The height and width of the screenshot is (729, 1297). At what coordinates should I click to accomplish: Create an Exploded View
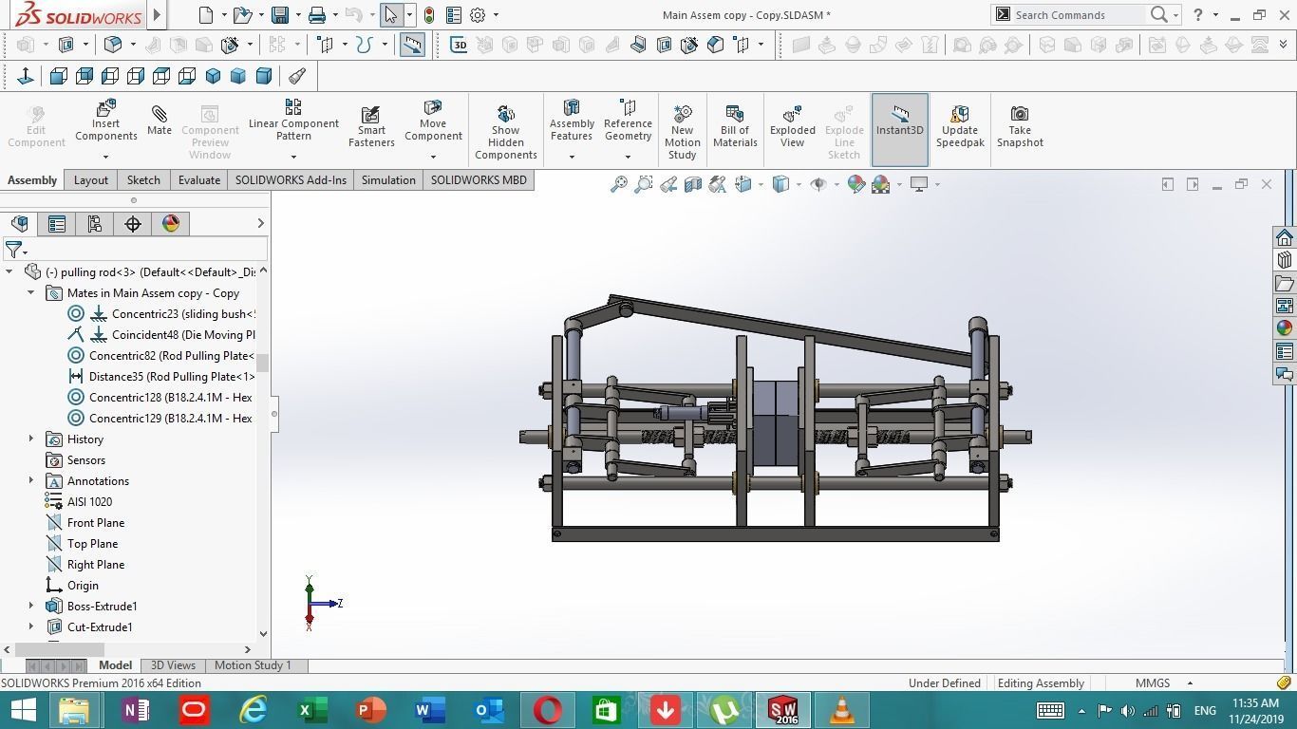(793, 126)
